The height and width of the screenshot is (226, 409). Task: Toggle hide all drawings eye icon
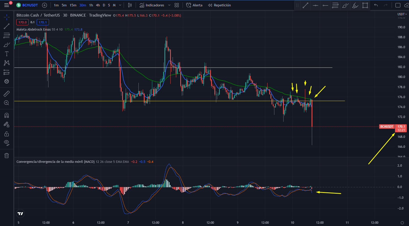tap(7, 143)
